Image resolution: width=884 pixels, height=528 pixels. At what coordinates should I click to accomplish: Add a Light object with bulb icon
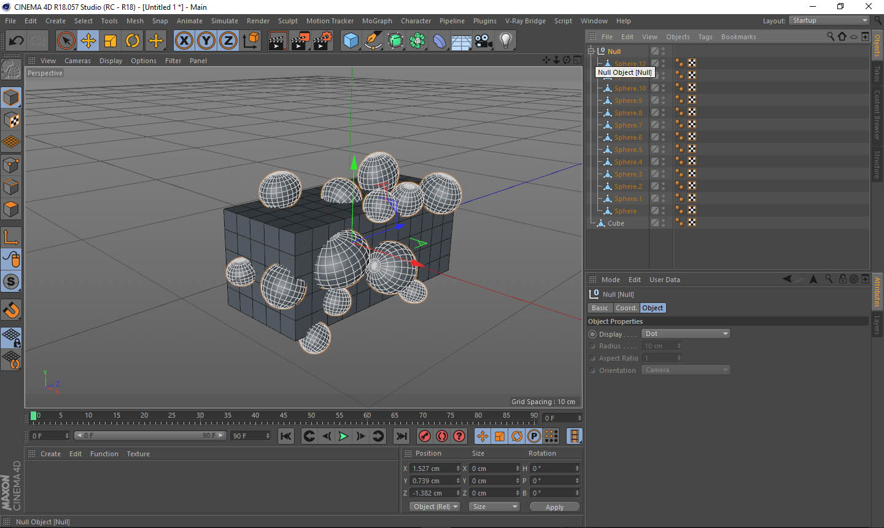[505, 41]
